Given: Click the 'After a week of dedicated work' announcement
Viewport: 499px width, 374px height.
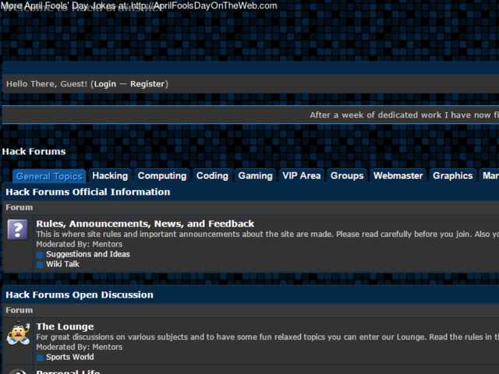Looking at the screenshot, I should pyautogui.click(x=404, y=115).
